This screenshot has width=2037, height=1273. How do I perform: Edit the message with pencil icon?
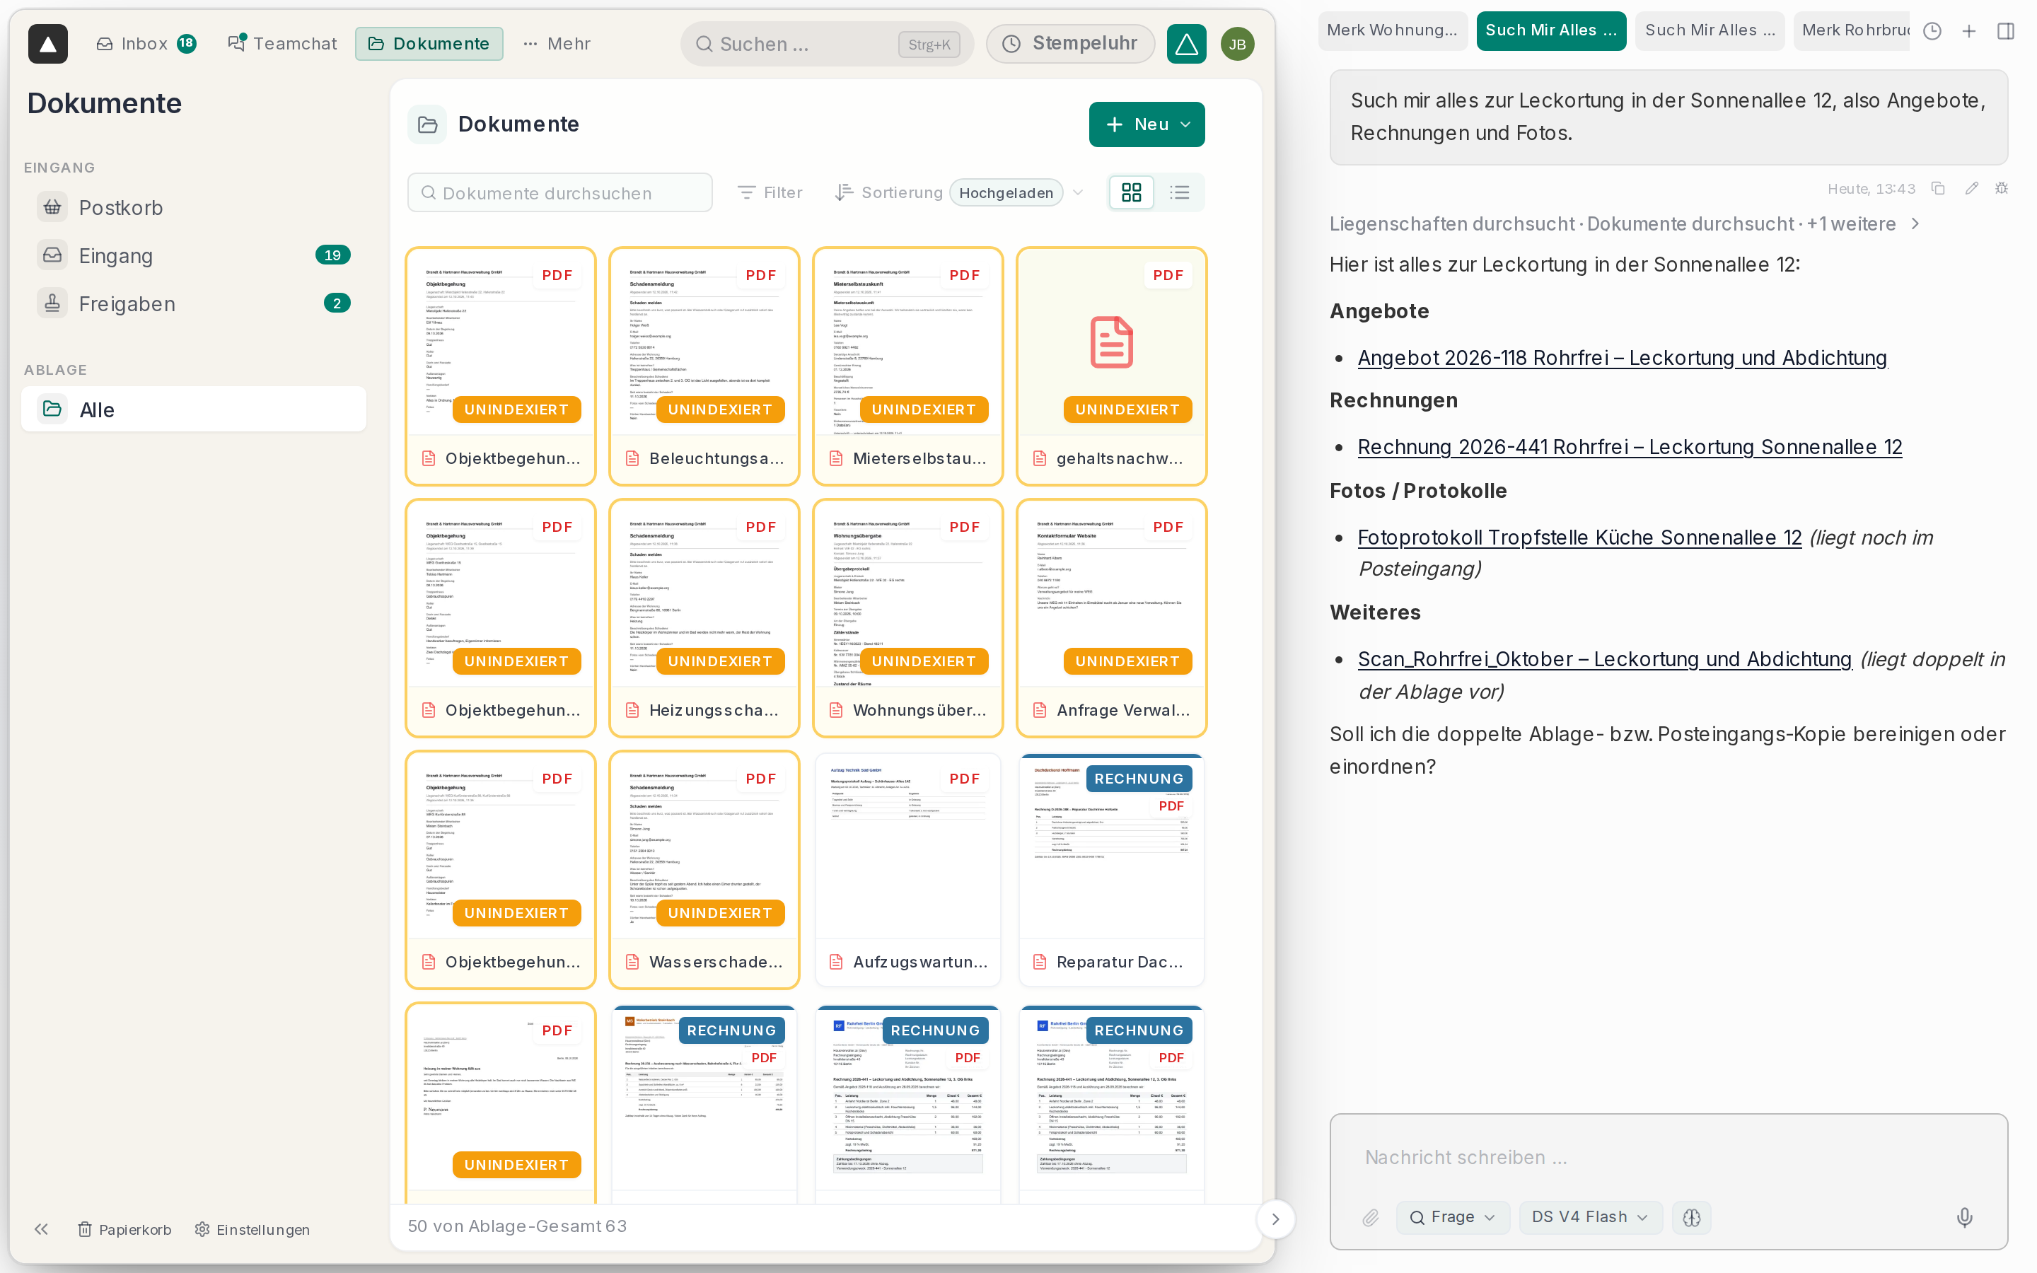[x=1971, y=189]
